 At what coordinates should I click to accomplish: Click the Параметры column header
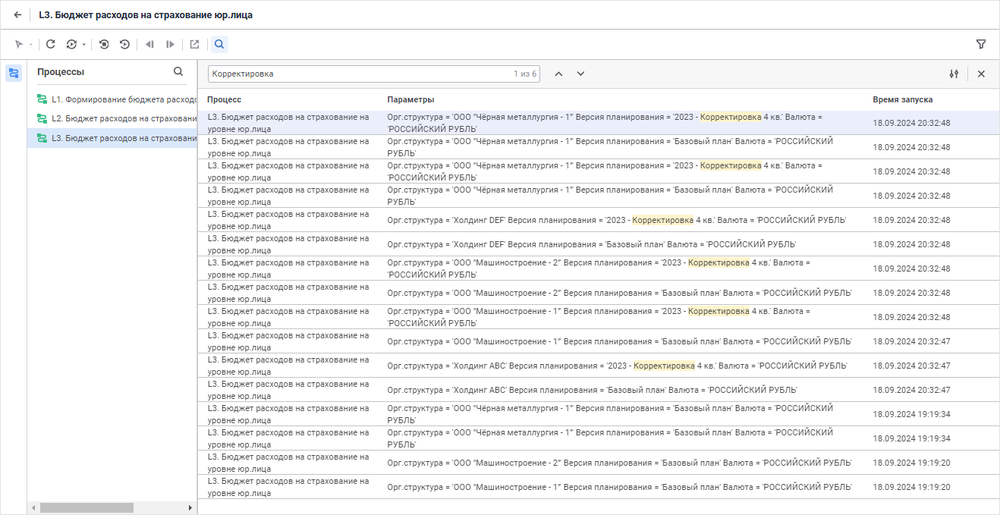pyautogui.click(x=410, y=100)
